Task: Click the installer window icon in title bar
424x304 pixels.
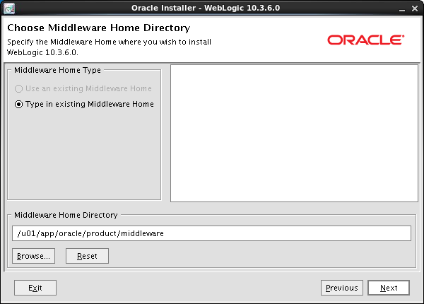Action: click(x=9, y=8)
